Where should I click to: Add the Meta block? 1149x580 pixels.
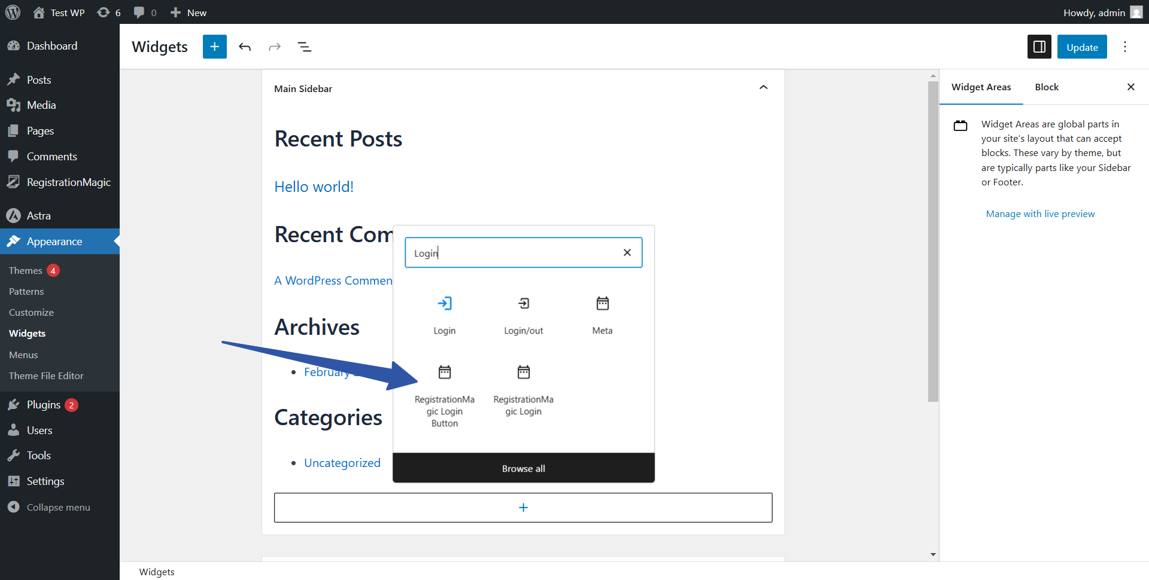point(602,315)
